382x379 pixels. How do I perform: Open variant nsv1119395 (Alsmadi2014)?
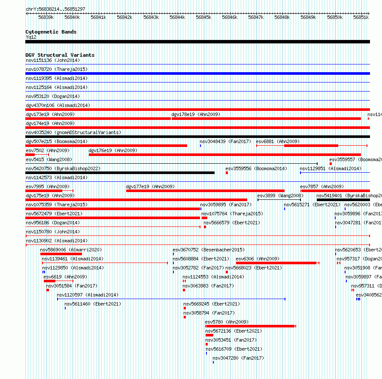click(57, 78)
